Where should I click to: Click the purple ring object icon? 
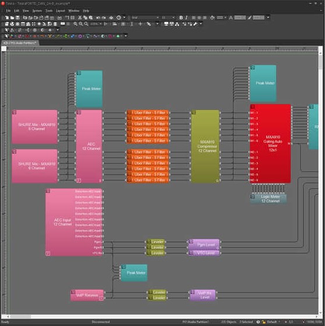(x=80, y=36)
